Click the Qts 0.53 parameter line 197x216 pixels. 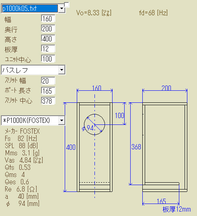pos(18,167)
